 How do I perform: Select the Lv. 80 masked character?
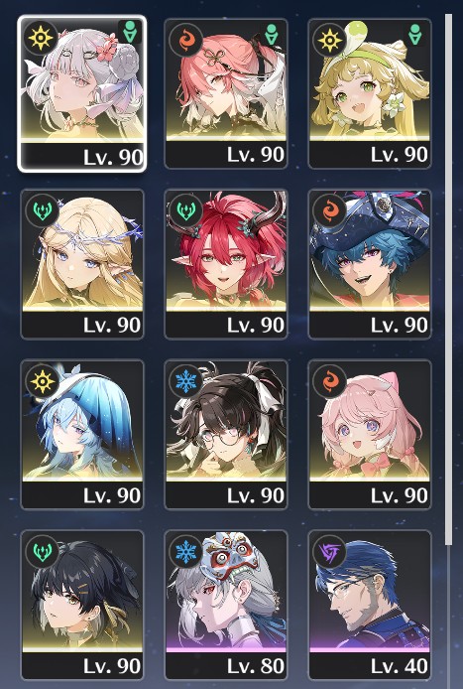pos(226,605)
